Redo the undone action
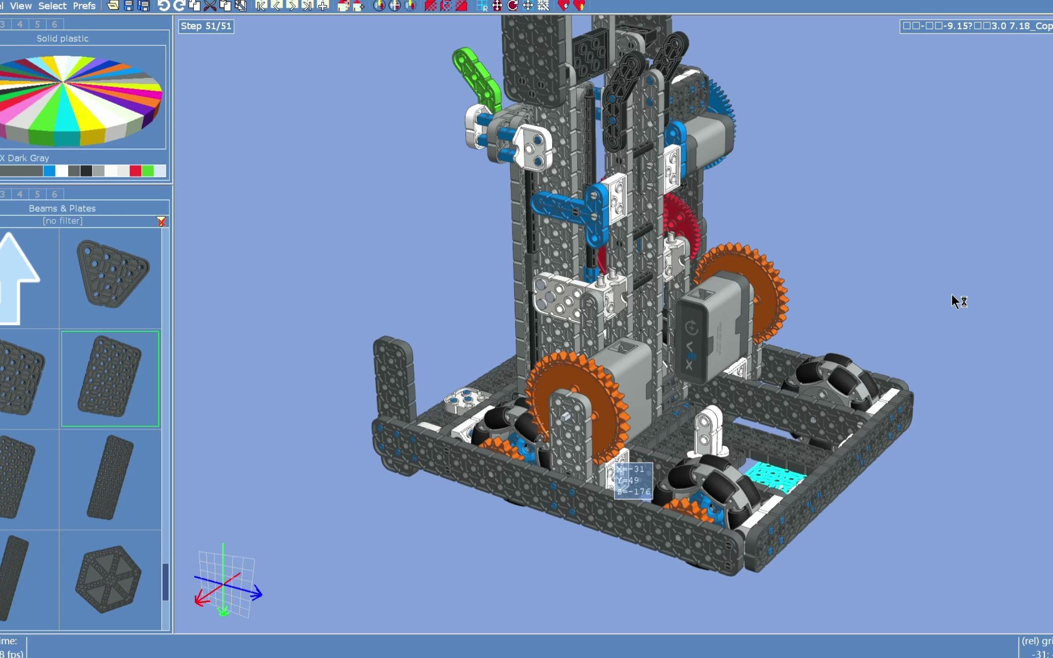The height and width of the screenshot is (658, 1053). click(179, 5)
